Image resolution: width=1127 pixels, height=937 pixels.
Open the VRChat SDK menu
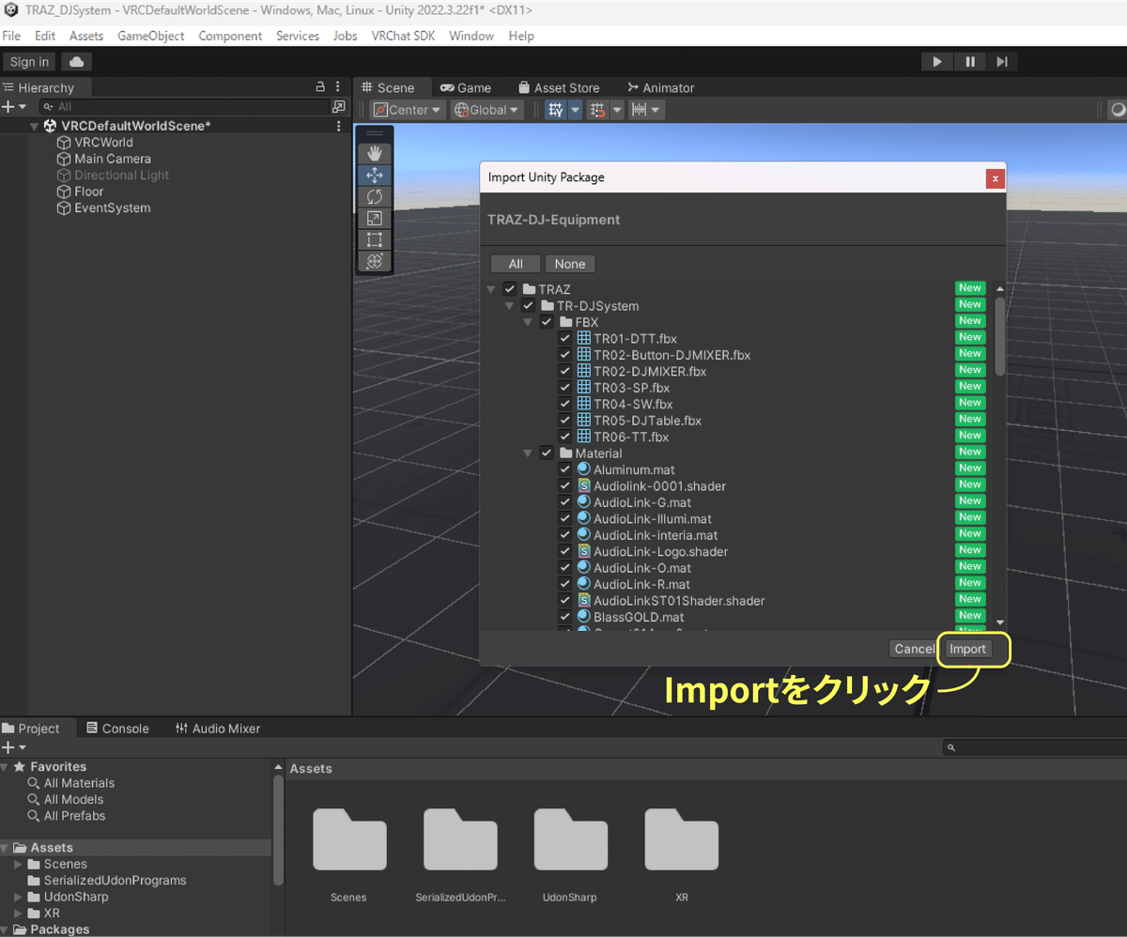pos(403,36)
